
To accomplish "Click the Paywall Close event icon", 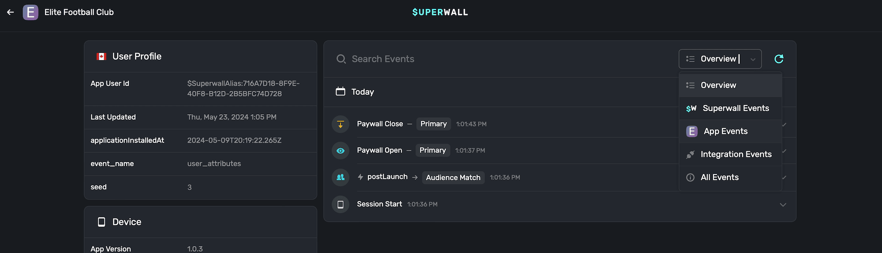I will [x=340, y=124].
